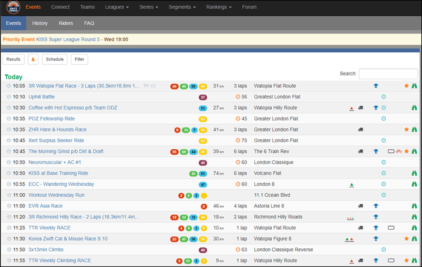Click the orange star on 3R Watopia Flat Race row
The height and width of the screenshot is (267, 422).
pyautogui.click(x=406, y=85)
